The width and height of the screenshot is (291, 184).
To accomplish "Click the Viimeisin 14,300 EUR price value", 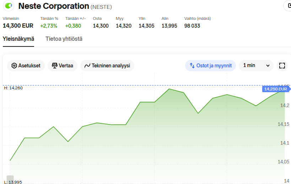I will point(18,26).
